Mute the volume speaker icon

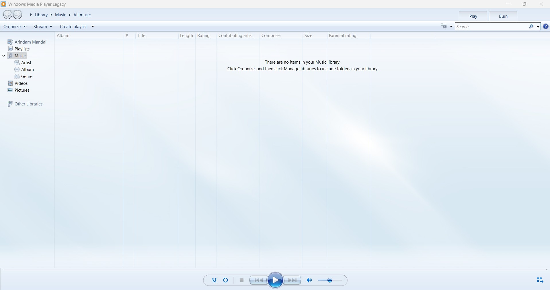[x=309, y=280]
